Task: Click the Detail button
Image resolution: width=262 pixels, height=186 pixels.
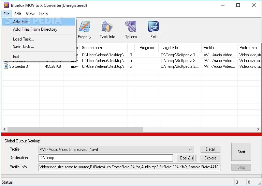Action: point(210,149)
